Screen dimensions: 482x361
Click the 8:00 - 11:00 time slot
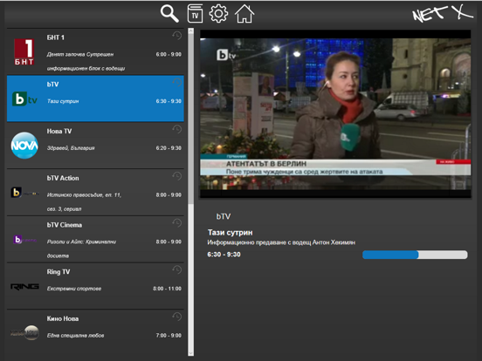[x=168, y=289]
